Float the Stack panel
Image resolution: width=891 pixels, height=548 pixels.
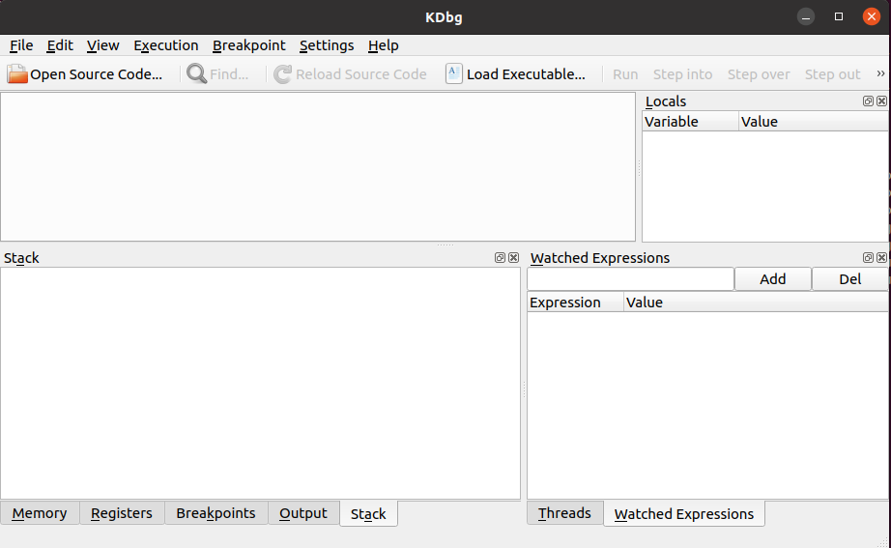click(500, 257)
